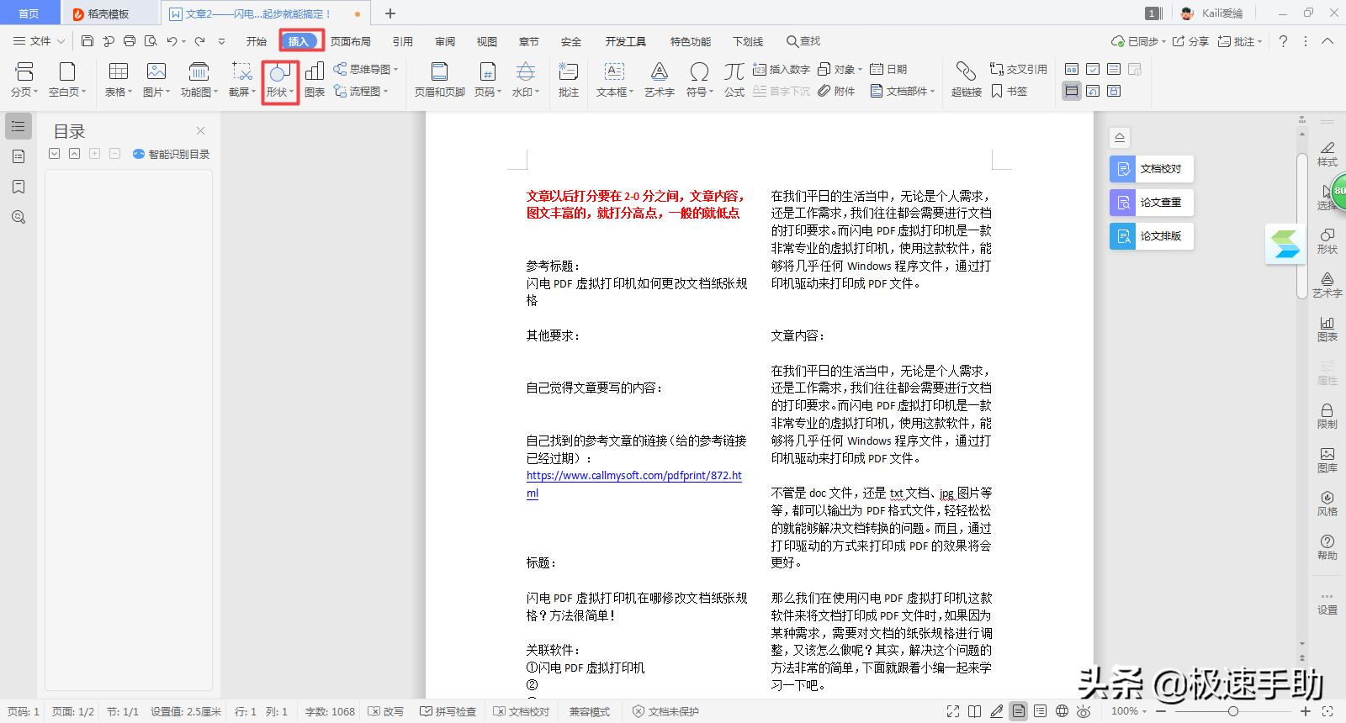Insert checkbox content control in ribbon
This screenshot has width=1346, height=723.
[1093, 69]
